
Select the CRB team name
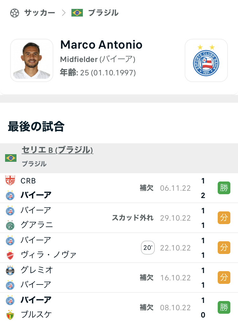click(28, 181)
